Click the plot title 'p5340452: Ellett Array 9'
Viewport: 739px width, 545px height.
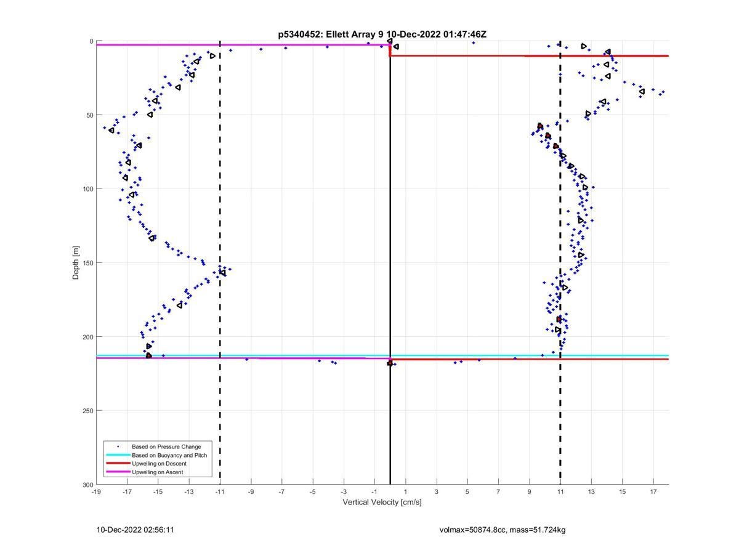coord(331,34)
